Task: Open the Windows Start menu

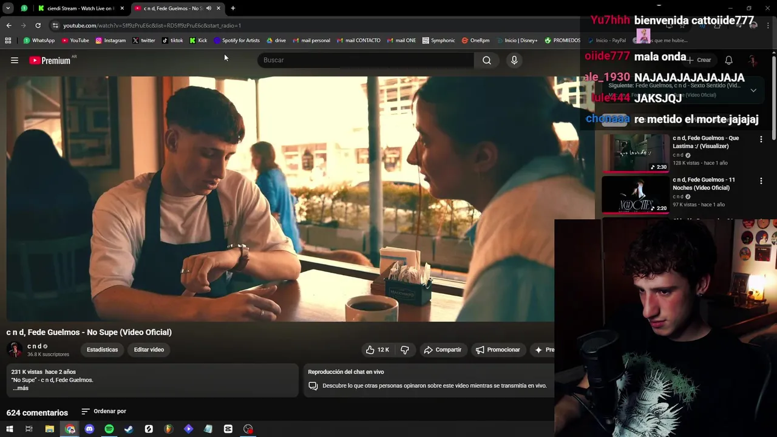Action: coord(9,429)
